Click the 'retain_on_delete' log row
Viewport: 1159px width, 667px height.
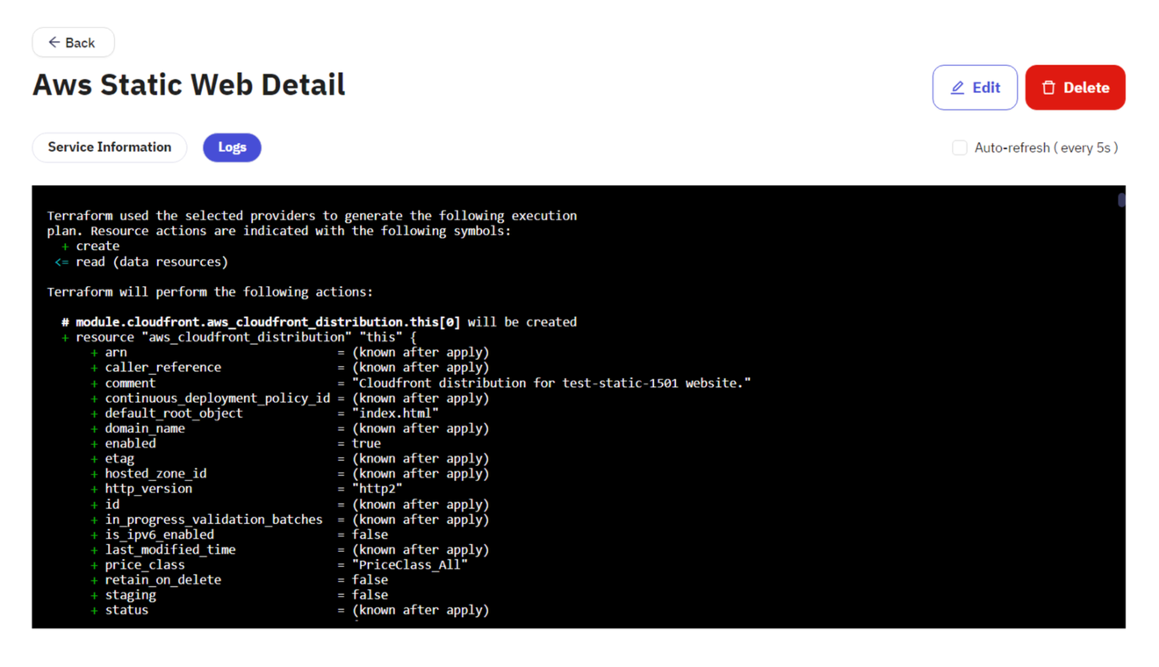click(239, 580)
